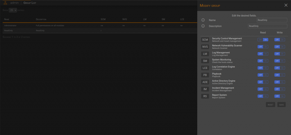Toggle Read permission for Network Vulnerability Scanner
The image size is (291, 135).
pos(263,47)
